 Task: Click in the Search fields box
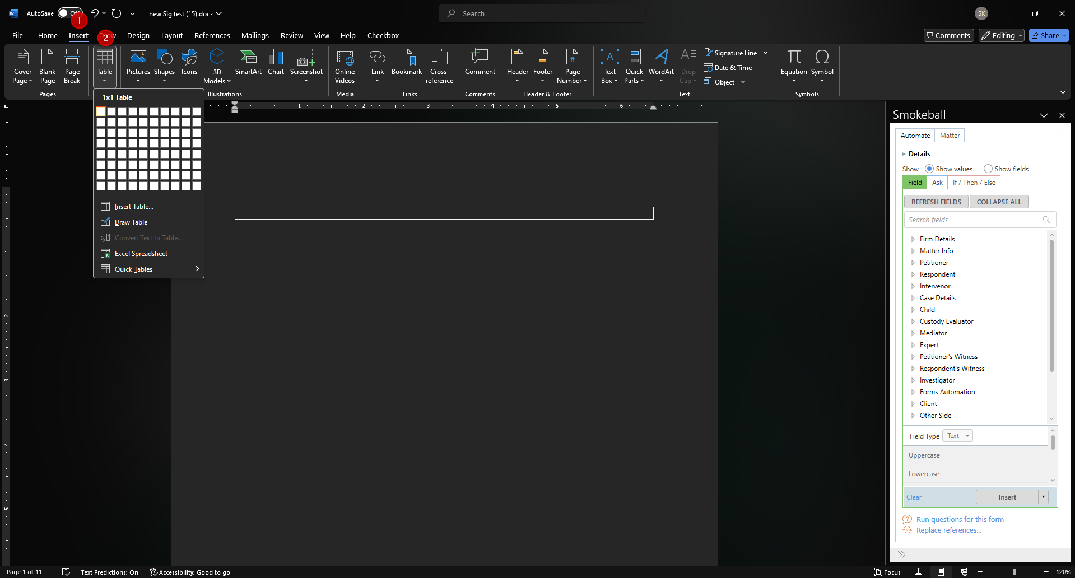[974, 220]
